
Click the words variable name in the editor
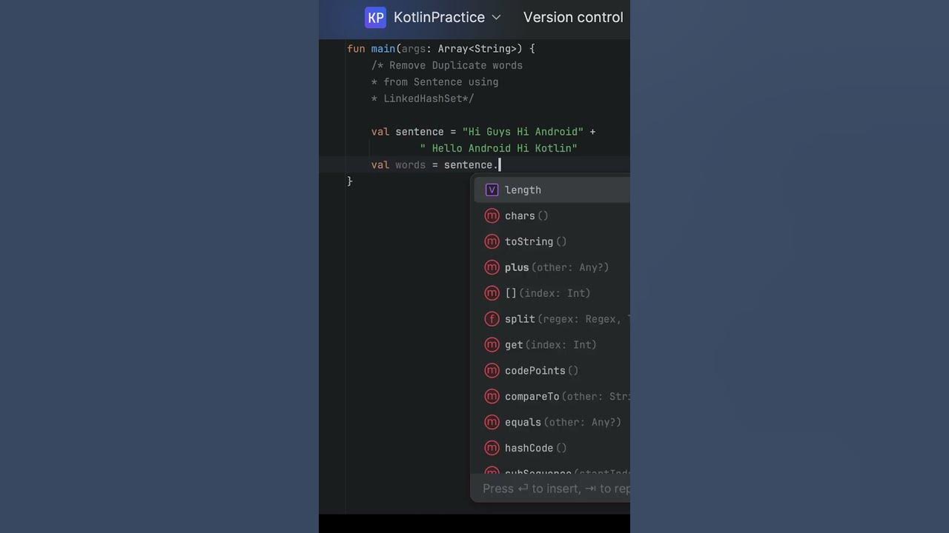click(x=411, y=165)
